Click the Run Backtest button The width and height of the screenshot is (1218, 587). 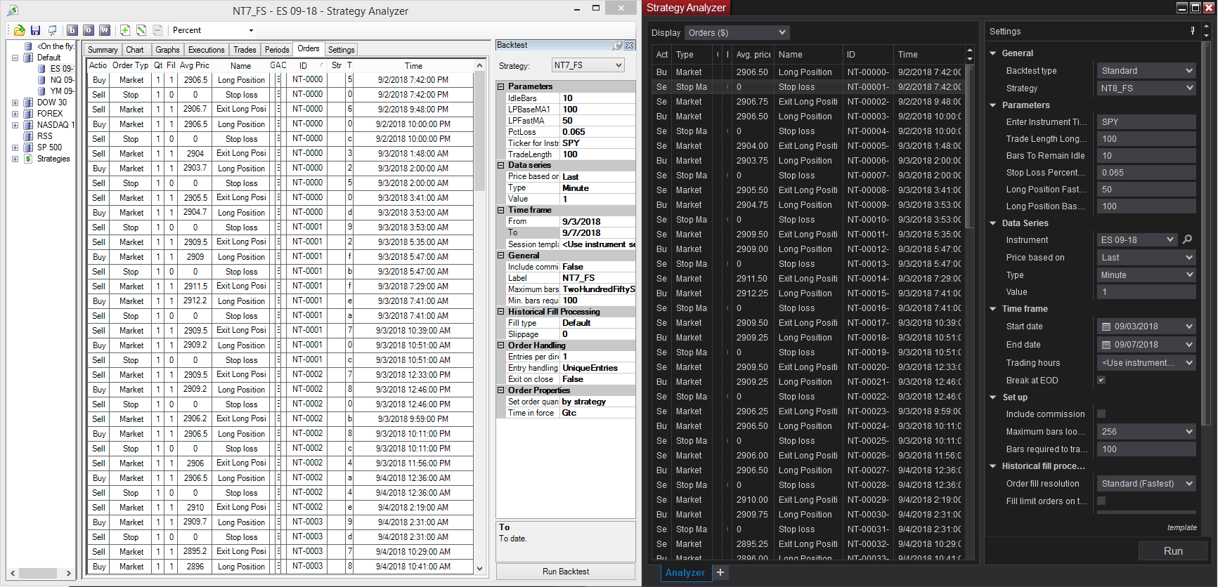pyautogui.click(x=566, y=572)
